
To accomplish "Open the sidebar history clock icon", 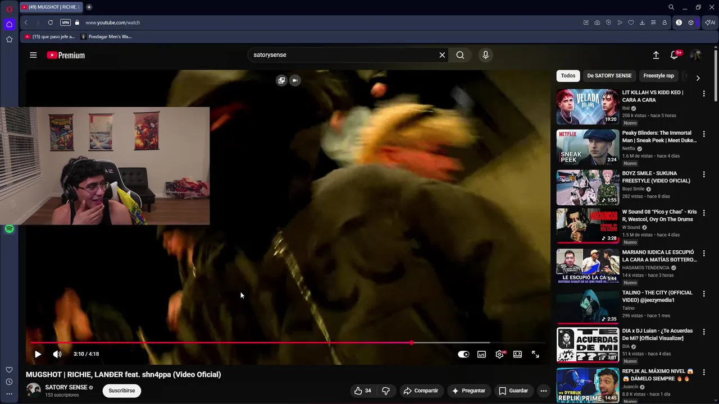I will pyautogui.click(x=9, y=382).
